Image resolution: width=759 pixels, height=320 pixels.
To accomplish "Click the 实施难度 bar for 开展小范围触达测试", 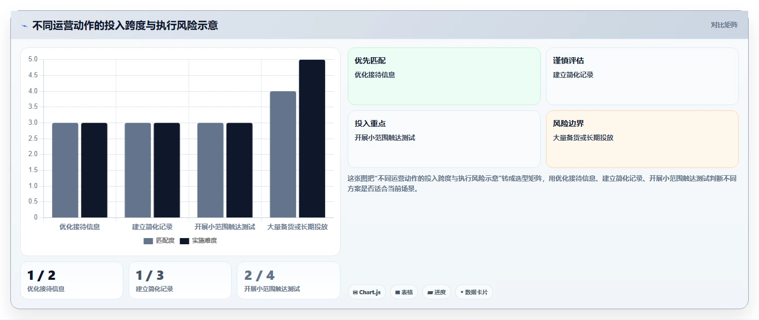I will tap(239, 170).
